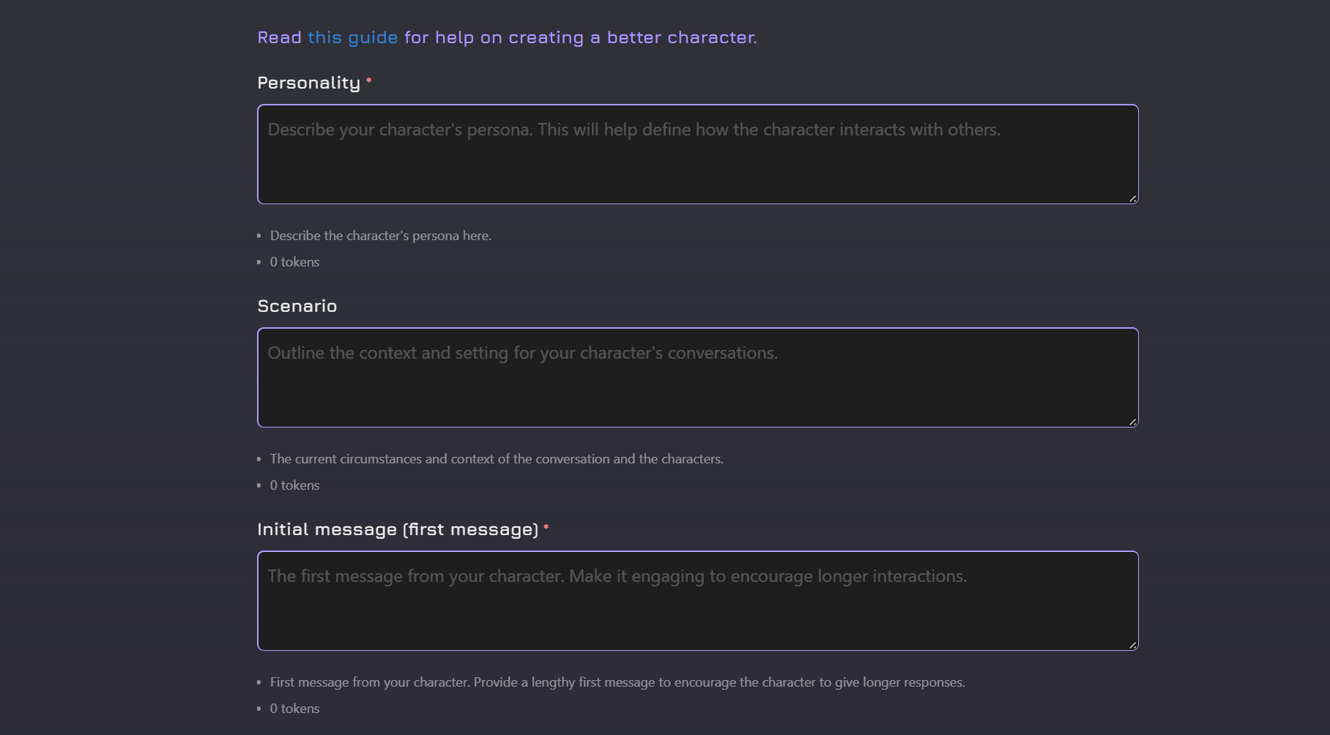Click the Initial message resize corner handle

pos(1133,645)
